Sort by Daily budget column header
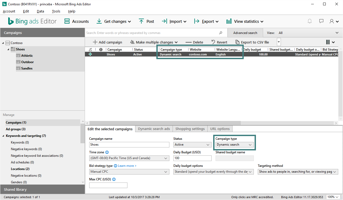 click(x=252, y=50)
